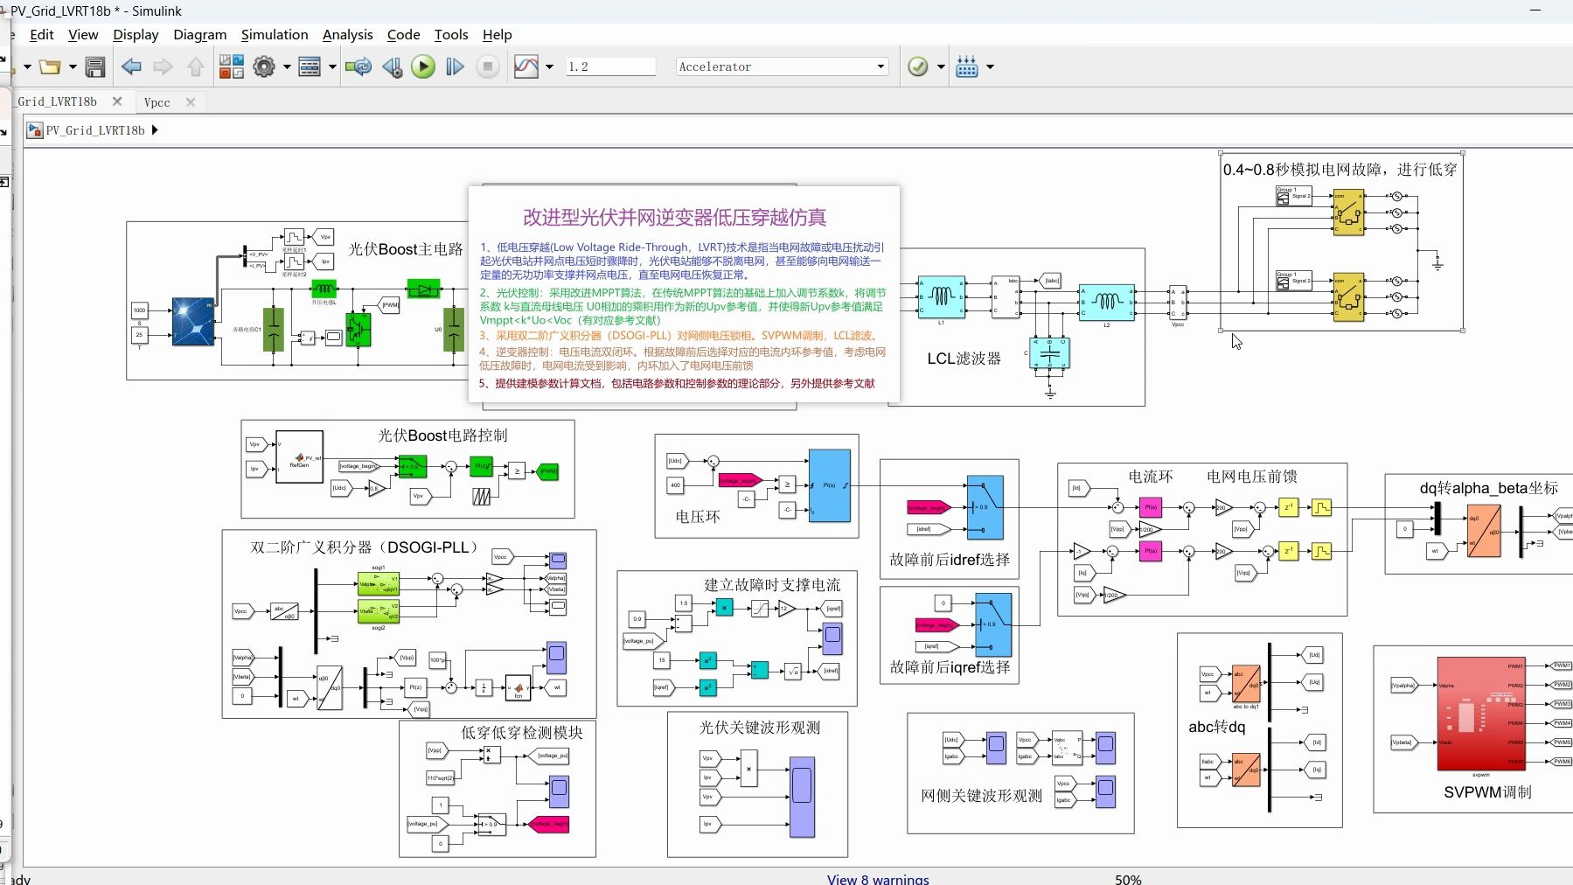This screenshot has width=1573, height=885.
Task: Open the Help menu
Action: (x=497, y=35)
